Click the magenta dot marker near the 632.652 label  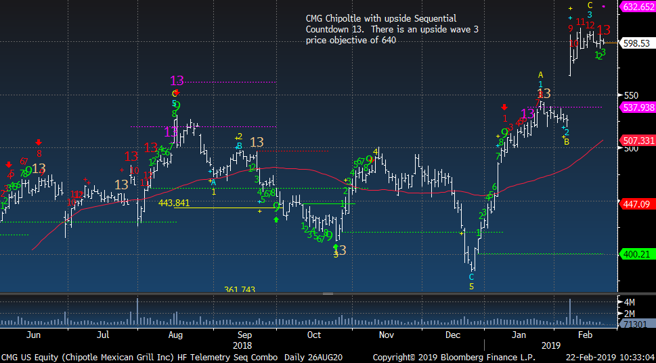click(x=603, y=7)
